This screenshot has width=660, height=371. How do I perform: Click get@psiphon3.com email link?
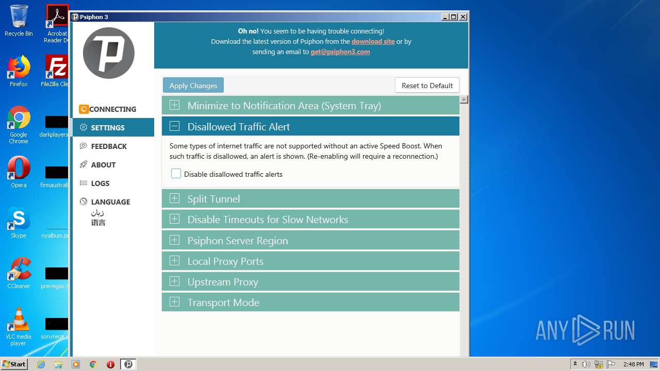point(340,52)
